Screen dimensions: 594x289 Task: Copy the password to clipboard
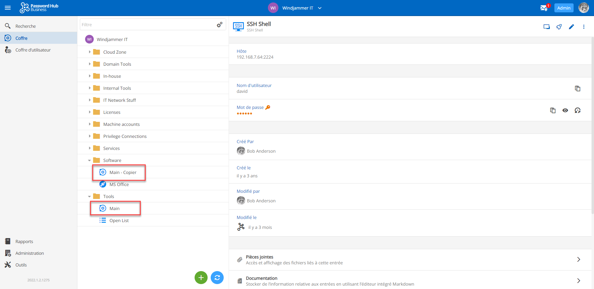click(x=553, y=110)
